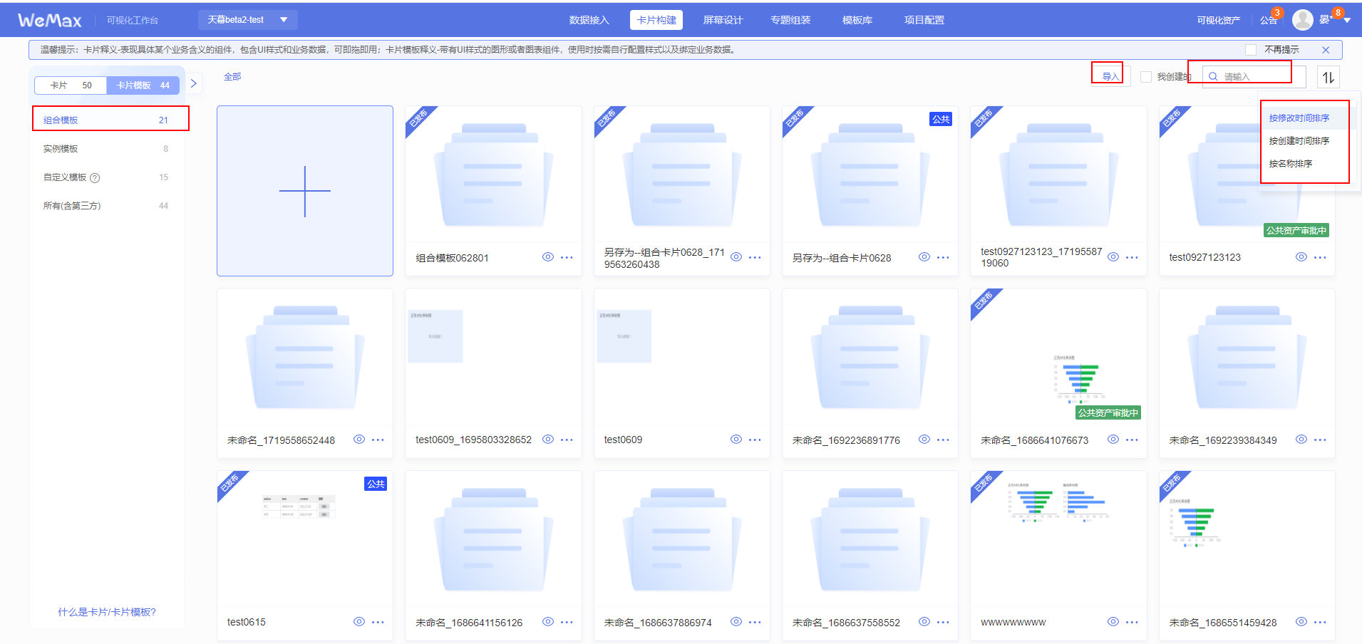Switch to 模板库 tab
Viewport: 1362px width, 644px height.
tap(857, 20)
